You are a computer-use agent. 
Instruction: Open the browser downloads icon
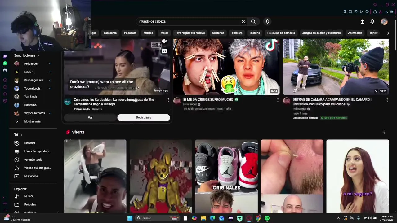386,12
